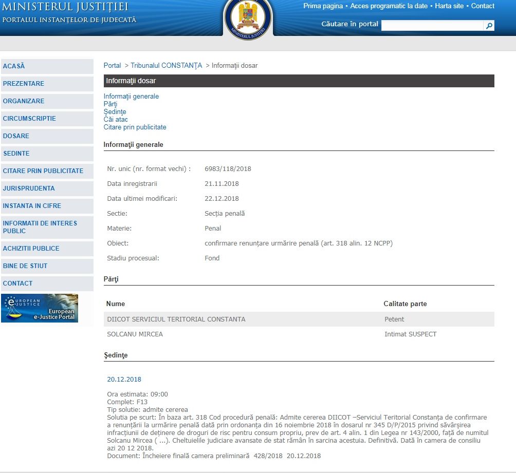Select ACHIZITII PUBLICE in sidebar
516x473 pixels.
(x=31, y=249)
